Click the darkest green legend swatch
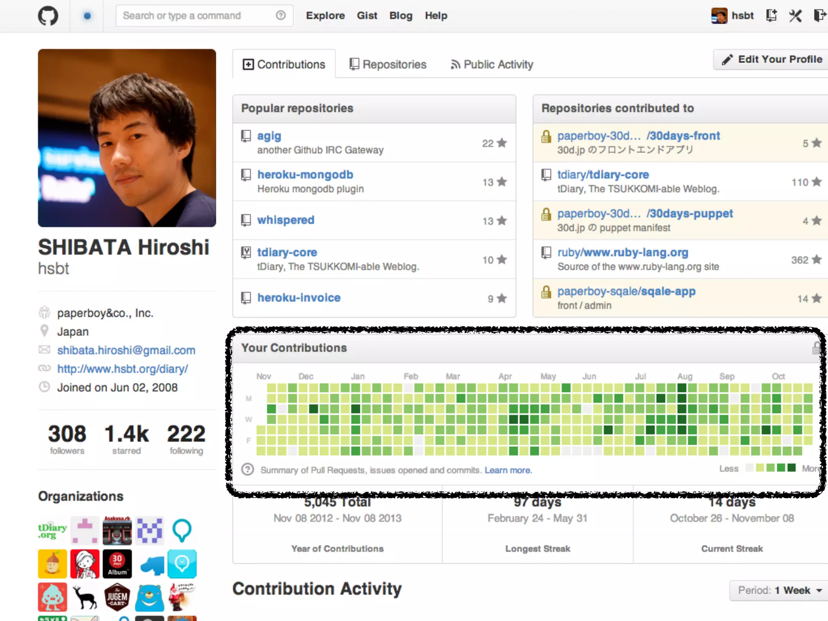 792,468
